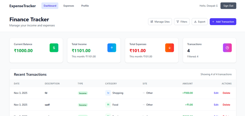
Task: Switch to the Expenses tab
Action: (69, 6)
